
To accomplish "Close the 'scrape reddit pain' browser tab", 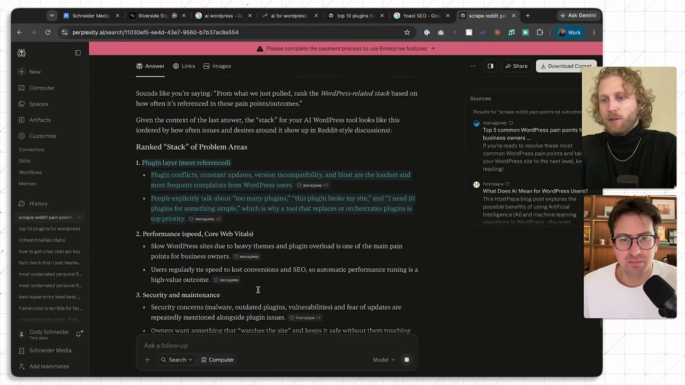I will pyautogui.click(x=514, y=16).
